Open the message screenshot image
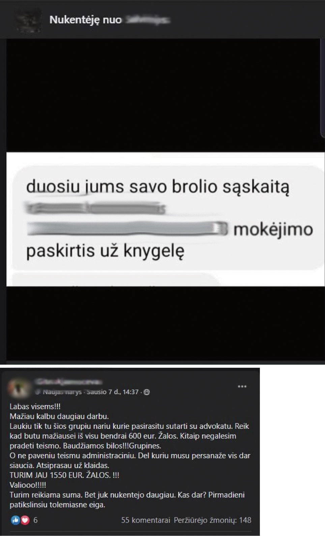The height and width of the screenshot is (536, 325). [166, 219]
